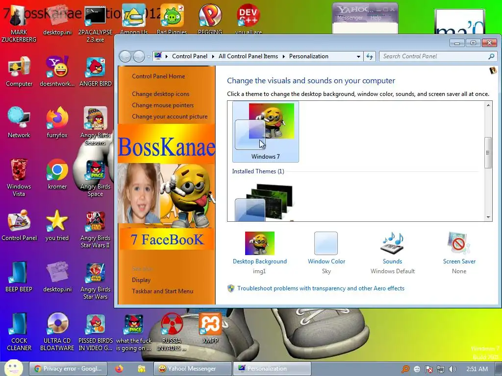Viewport: 502px width, 376px height.
Task: Select the Network desktop icon
Action: pyautogui.click(x=19, y=123)
